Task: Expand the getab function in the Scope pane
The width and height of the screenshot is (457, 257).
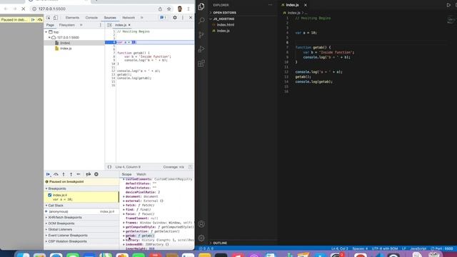Action: (x=124, y=236)
